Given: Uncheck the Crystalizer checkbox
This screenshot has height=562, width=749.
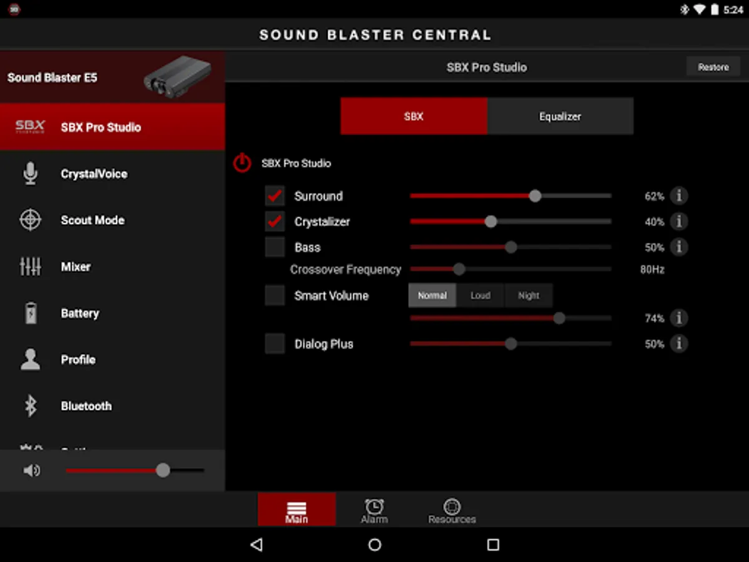Looking at the screenshot, I should [x=275, y=221].
